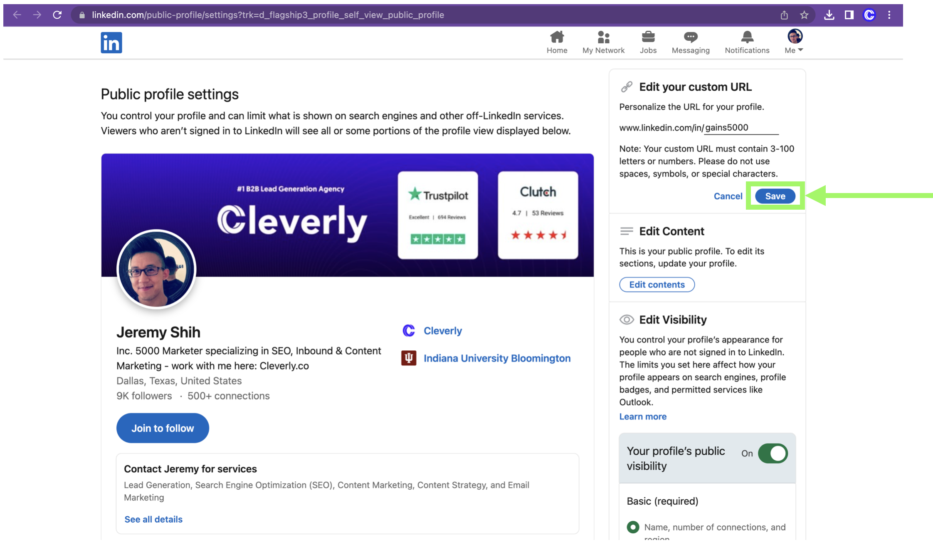Cancel custom URL editing
Viewport: 933px width, 545px height.
pyautogui.click(x=728, y=196)
